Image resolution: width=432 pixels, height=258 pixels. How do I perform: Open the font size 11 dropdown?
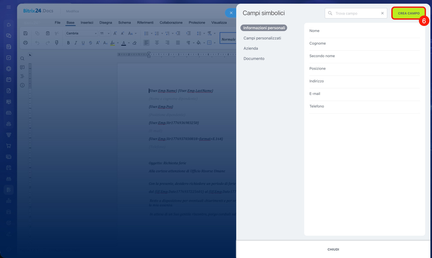pyautogui.click(x=105, y=33)
